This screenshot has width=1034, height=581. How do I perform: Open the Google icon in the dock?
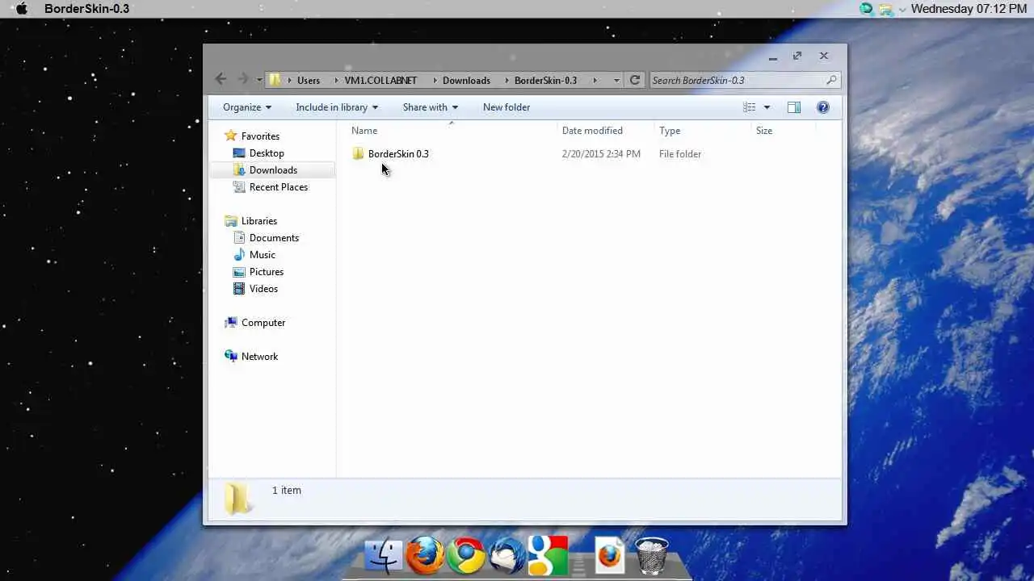click(548, 556)
